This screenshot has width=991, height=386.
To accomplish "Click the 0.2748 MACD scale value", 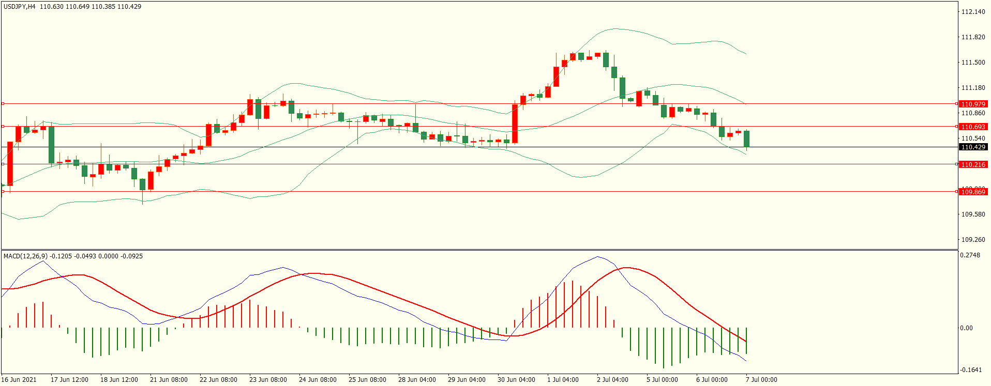I will [970, 255].
